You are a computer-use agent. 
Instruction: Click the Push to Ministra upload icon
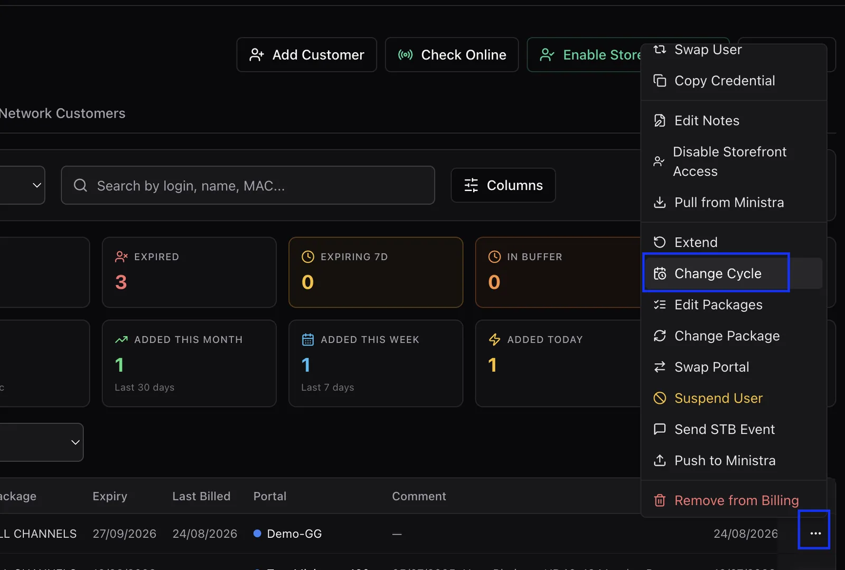(660, 460)
